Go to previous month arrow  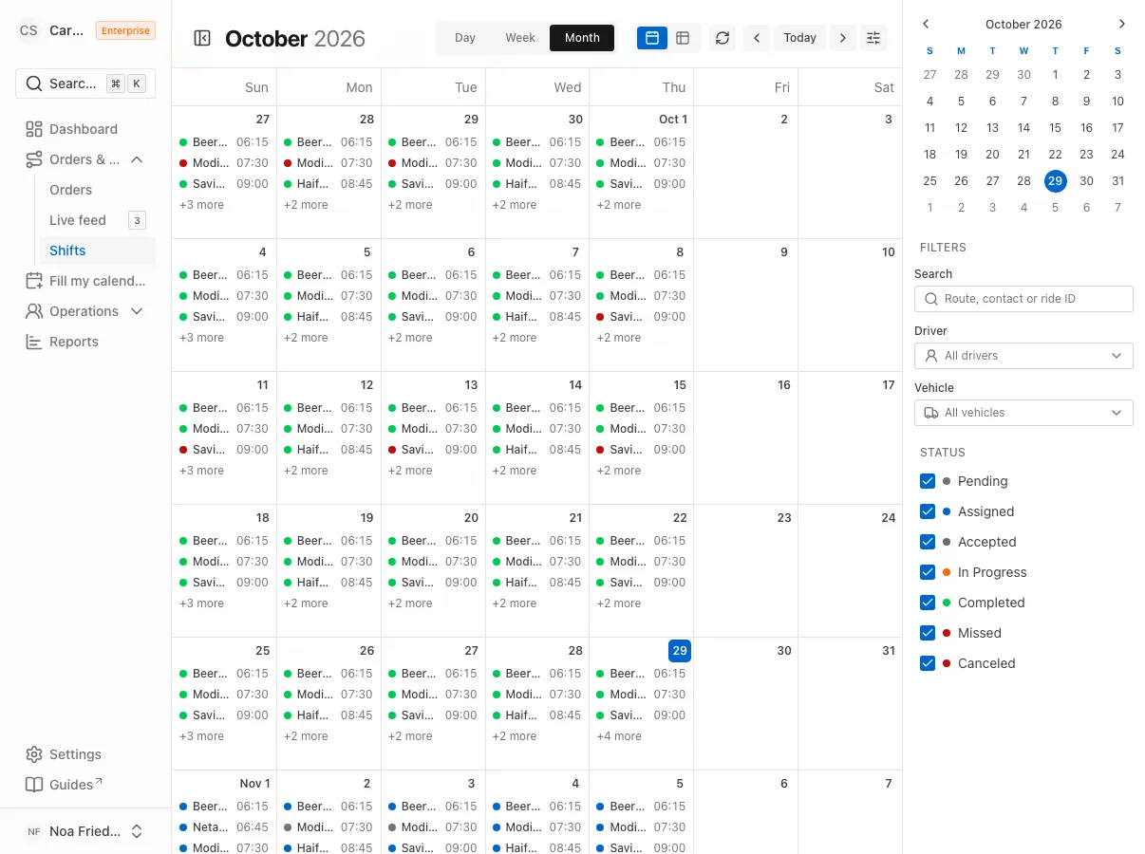757,38
